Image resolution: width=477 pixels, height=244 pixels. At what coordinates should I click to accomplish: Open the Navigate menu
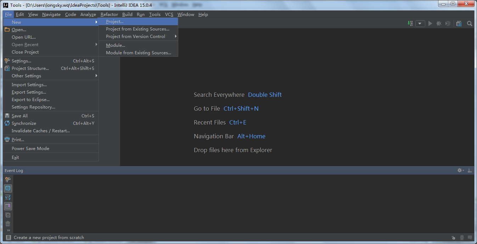[x=51, y=15]
